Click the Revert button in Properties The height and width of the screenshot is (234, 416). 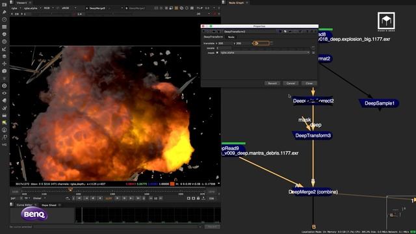click(x=272, y=83)
